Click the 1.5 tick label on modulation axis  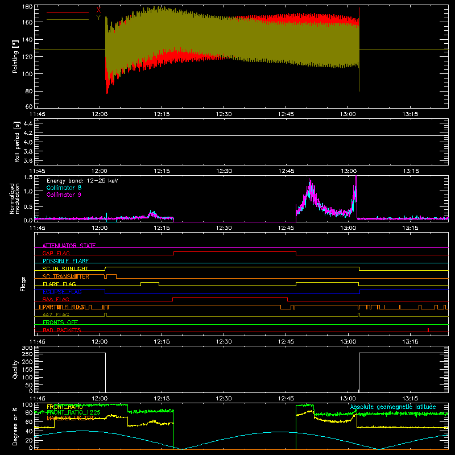pyautogui.click(x=28, y=177)
